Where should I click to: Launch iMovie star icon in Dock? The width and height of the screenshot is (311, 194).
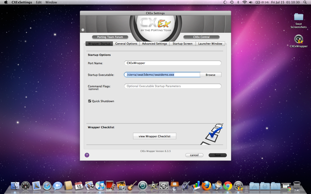pos(153,186)
